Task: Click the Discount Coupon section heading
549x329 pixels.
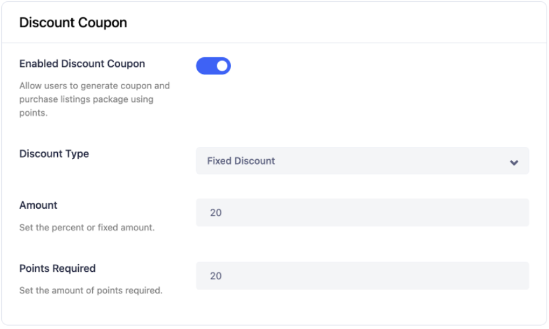Action: [73, 23]
